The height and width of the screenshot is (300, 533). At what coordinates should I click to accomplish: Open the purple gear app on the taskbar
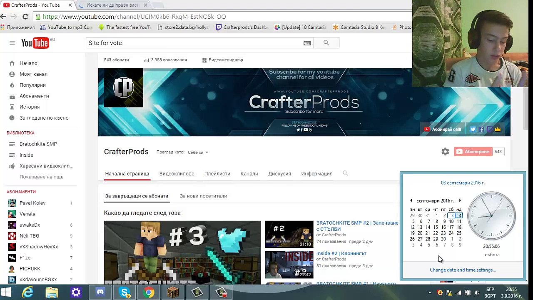click(x=76, y=292)
